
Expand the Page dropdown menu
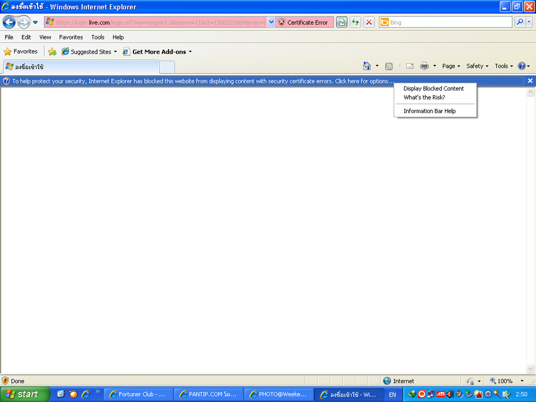click(x=451, y=66)
